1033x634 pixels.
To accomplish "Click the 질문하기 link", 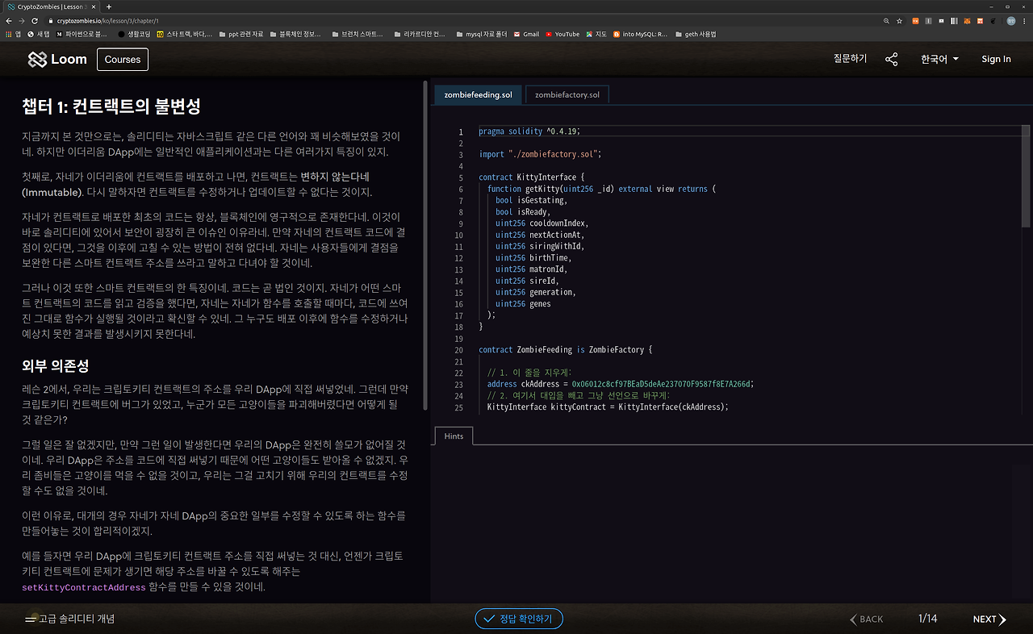I will (850, 59).
